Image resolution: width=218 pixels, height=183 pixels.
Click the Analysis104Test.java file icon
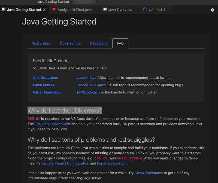tap(54, 10)
